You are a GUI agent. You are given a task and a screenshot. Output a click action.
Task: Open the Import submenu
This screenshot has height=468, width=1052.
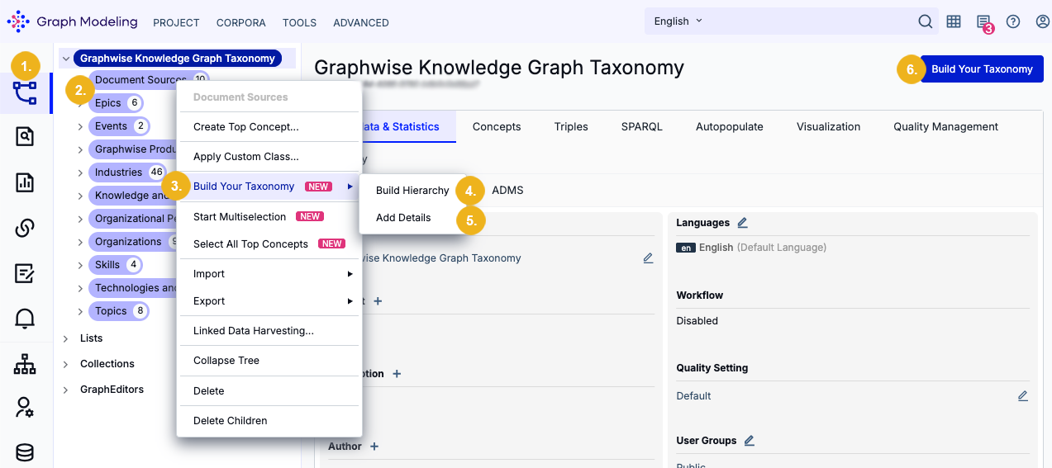coord(269,274)
